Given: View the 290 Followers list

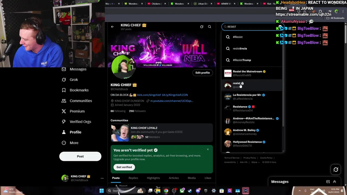Looking at the screenshot, I should coord(137,111).
